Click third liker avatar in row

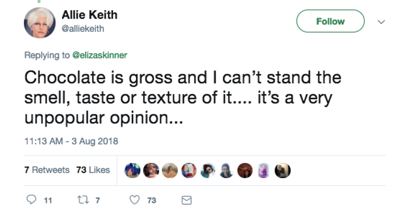click(x=170, y=170)
